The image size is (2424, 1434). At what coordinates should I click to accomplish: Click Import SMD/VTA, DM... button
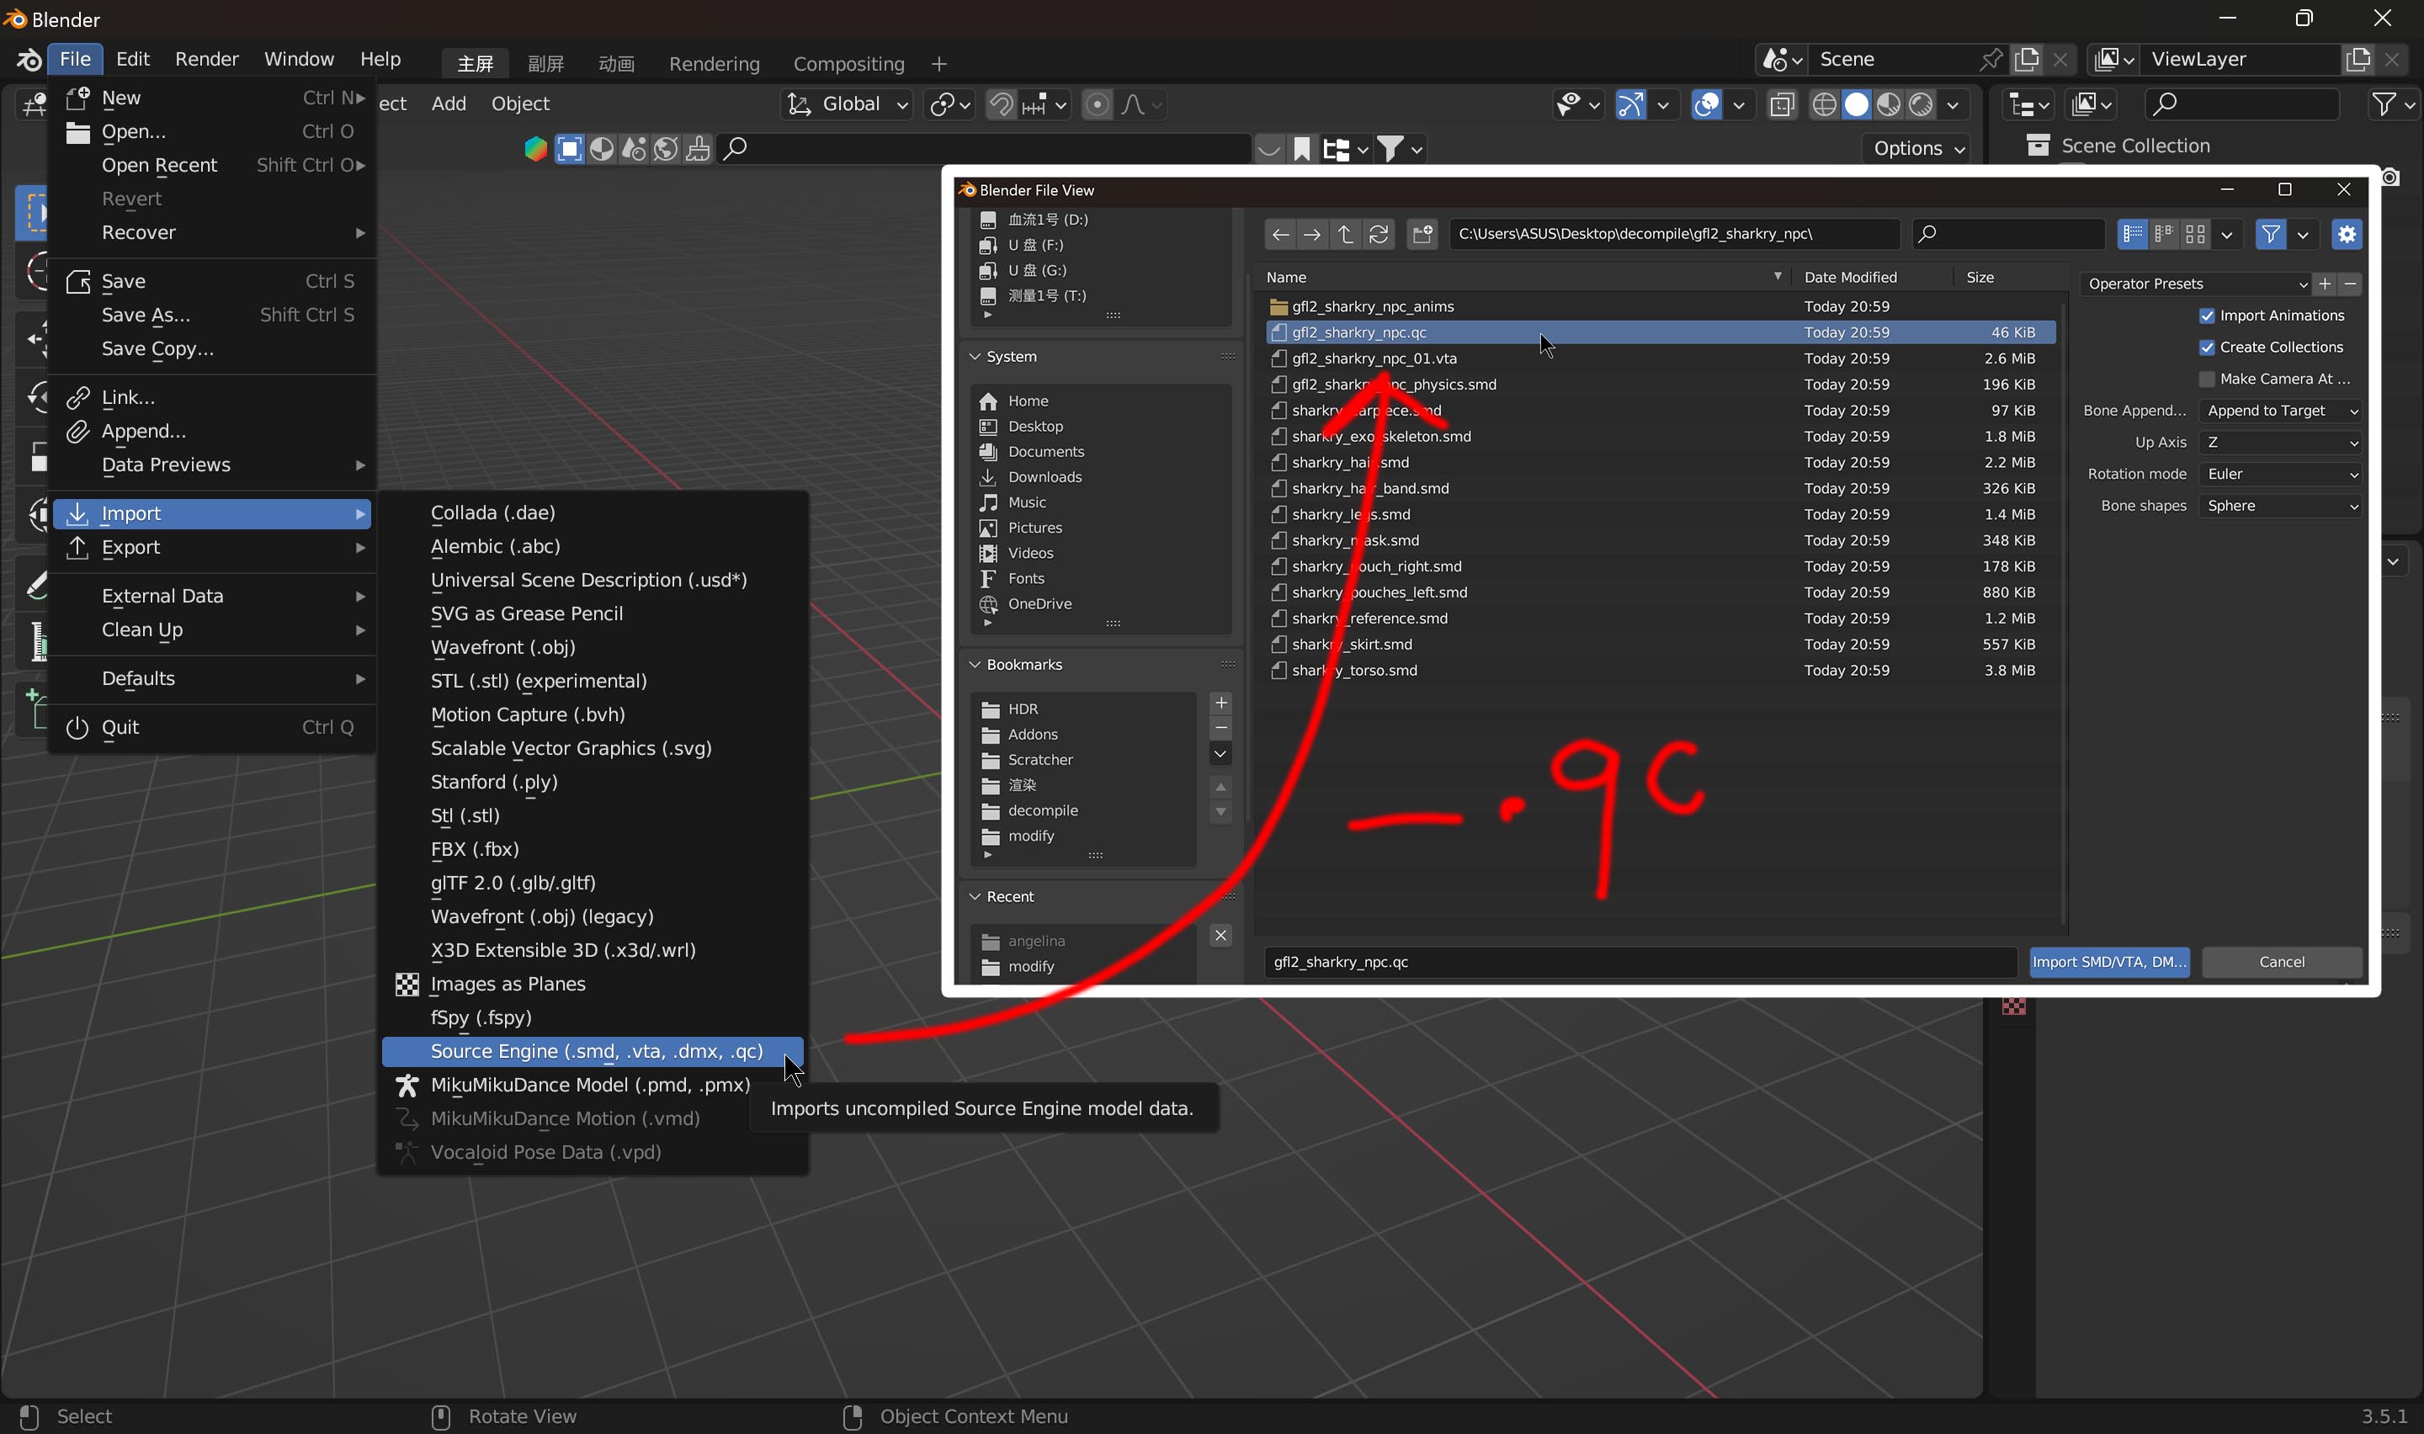2108,962
